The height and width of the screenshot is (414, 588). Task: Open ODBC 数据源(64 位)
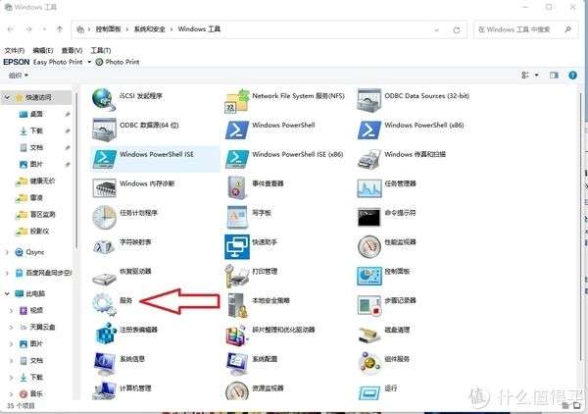pos(135,129)
